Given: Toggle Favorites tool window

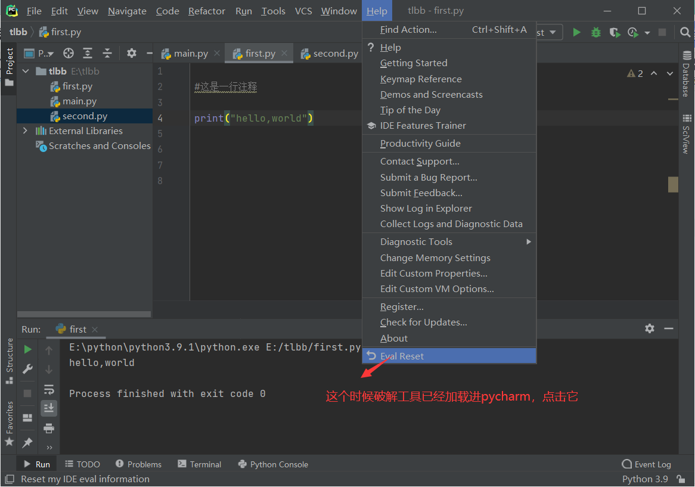Looking at the screenshot, I should coord(9,423).
